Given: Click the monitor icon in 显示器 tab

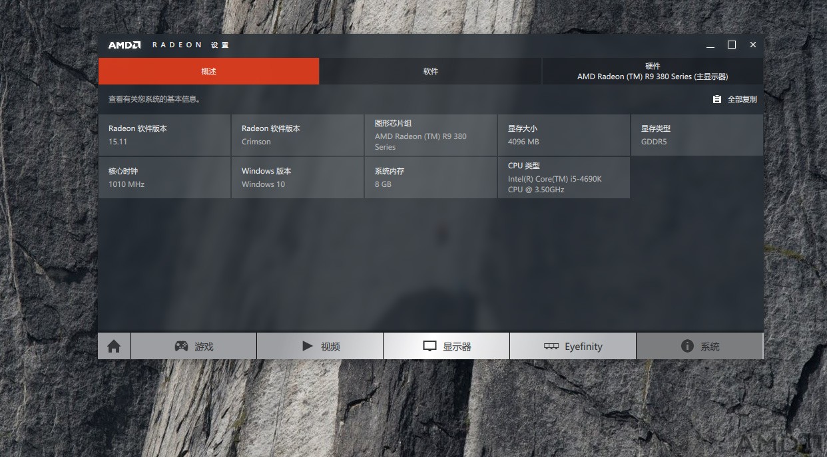Looking at the screenshot, I should (x=430, y=347).
